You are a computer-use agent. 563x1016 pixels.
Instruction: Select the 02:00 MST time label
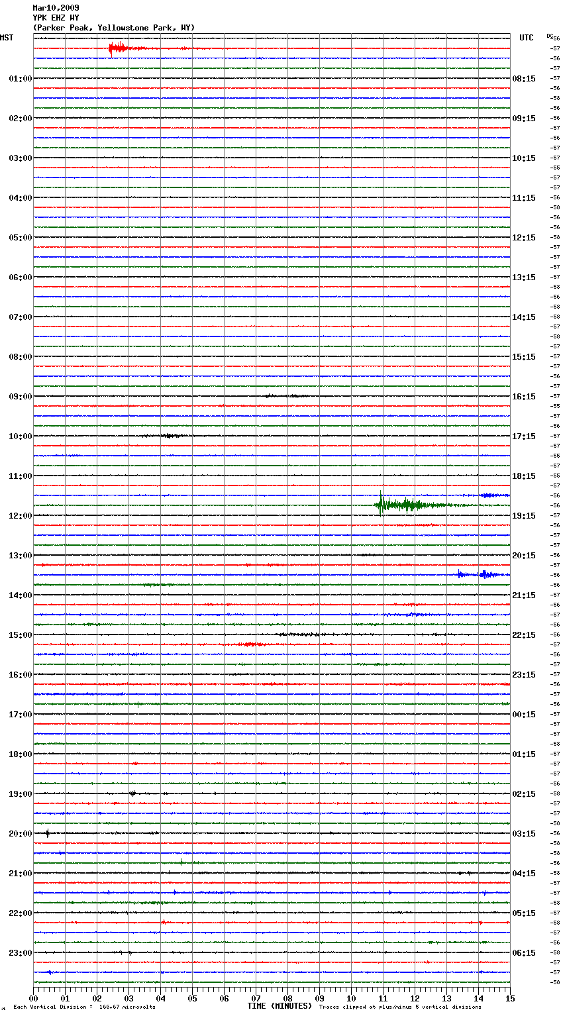point(21,119)
